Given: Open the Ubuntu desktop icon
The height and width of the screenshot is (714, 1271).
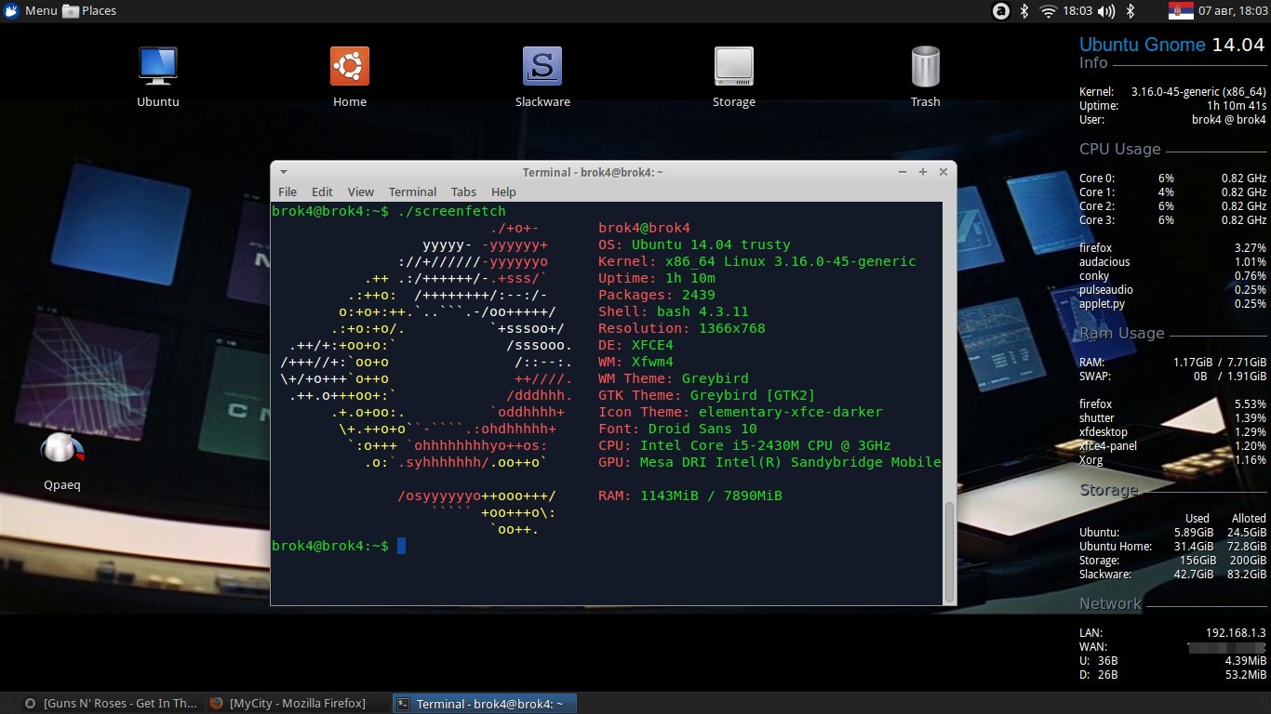Looking at the screenshot, I should (x=158, y=76).
